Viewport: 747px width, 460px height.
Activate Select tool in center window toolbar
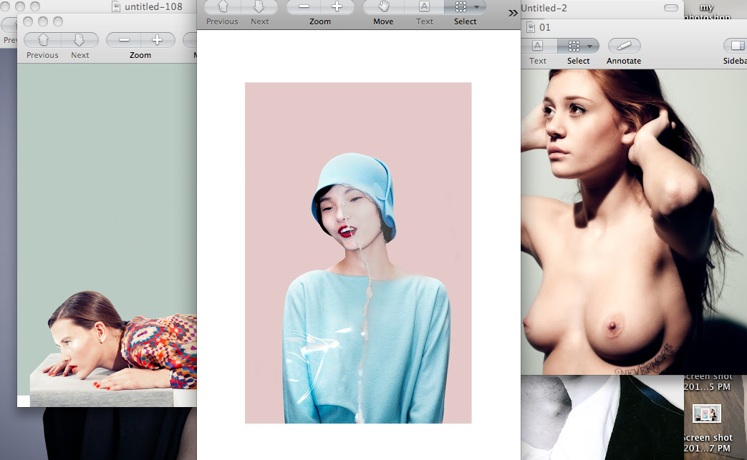coord(461,6)
